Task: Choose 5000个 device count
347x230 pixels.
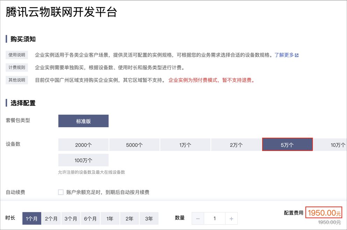Action: [x=134, y=145]
